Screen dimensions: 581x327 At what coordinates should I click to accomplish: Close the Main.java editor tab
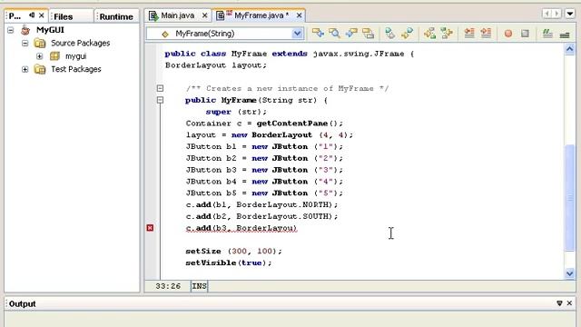coord(204,15)
